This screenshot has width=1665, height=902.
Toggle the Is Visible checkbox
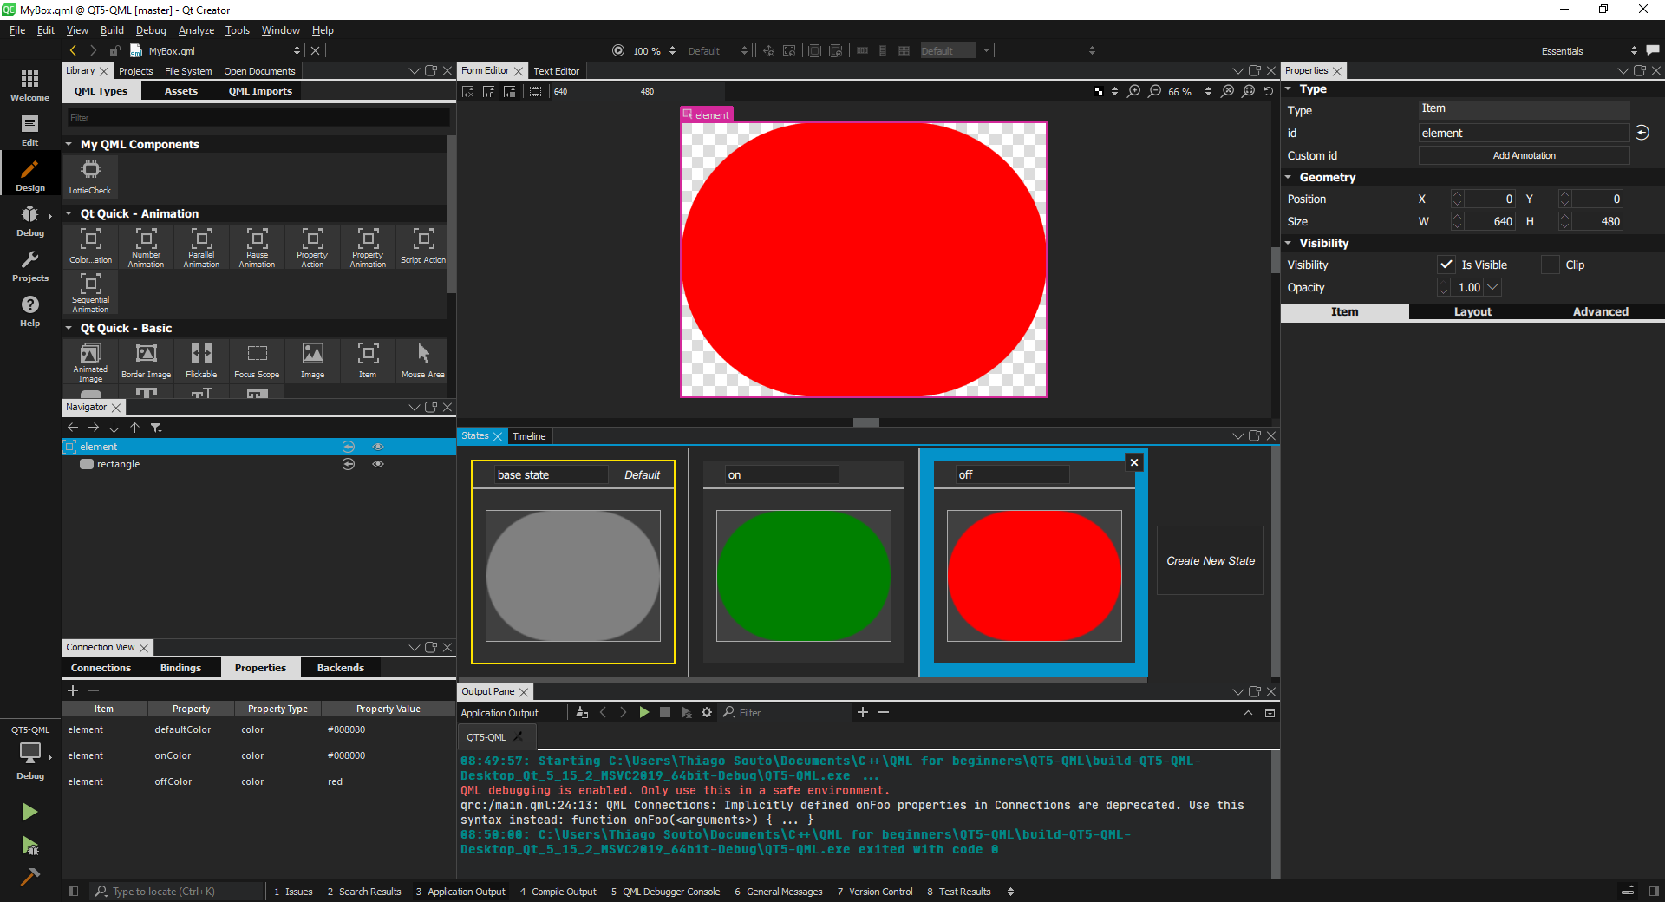(1446, 265)
